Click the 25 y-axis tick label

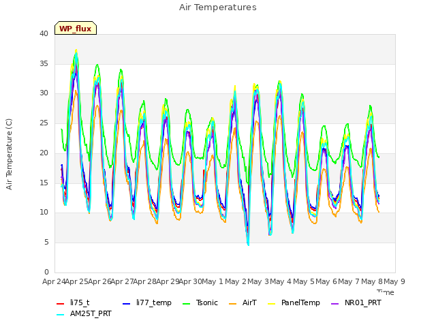point(44,123)
